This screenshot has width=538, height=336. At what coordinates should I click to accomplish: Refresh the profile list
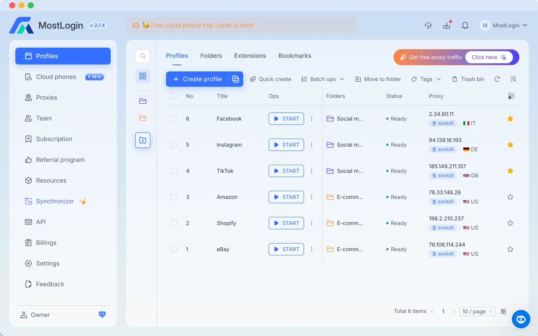pyautogui.click(x=497, y=79)
